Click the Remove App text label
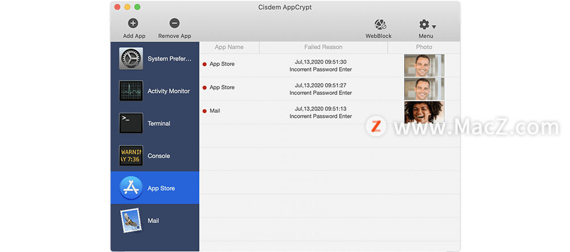570x252 pixels. pyautogui.click(x=174, y=36)
